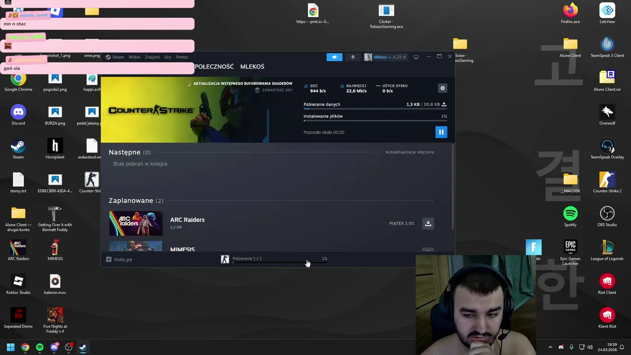Download ARC Raiders update now

point(428,223)
